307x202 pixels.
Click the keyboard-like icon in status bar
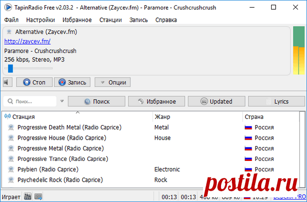38,196
